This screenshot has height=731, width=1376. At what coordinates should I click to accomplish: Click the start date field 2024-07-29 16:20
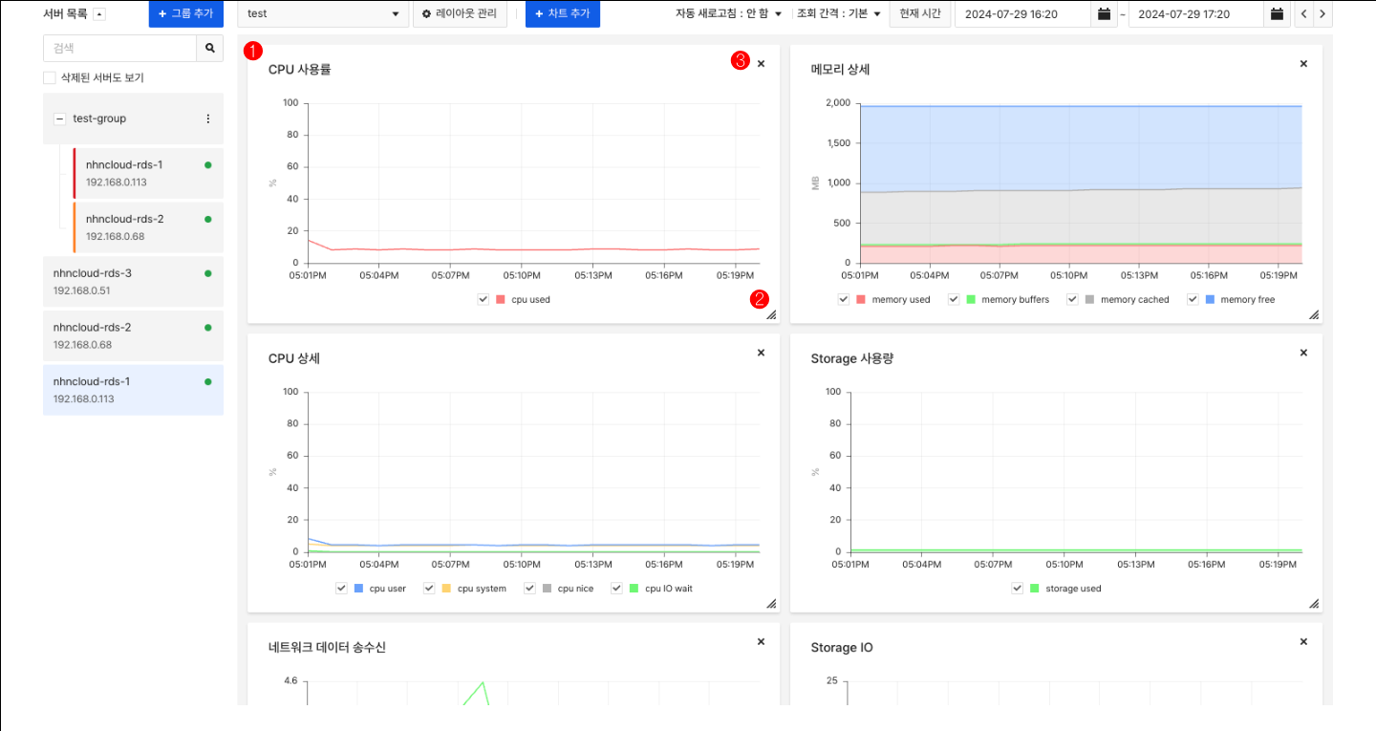pos(1022,14)
